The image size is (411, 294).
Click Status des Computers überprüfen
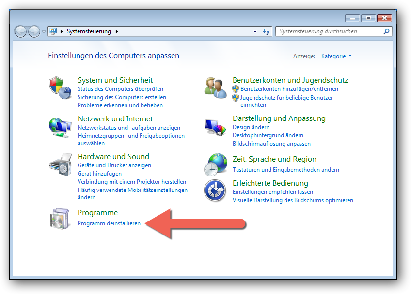click(x=120, y=89)
